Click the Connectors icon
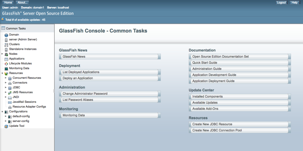Image resolution: width=303 pixels, height=151 pixels. coord(10,83)
